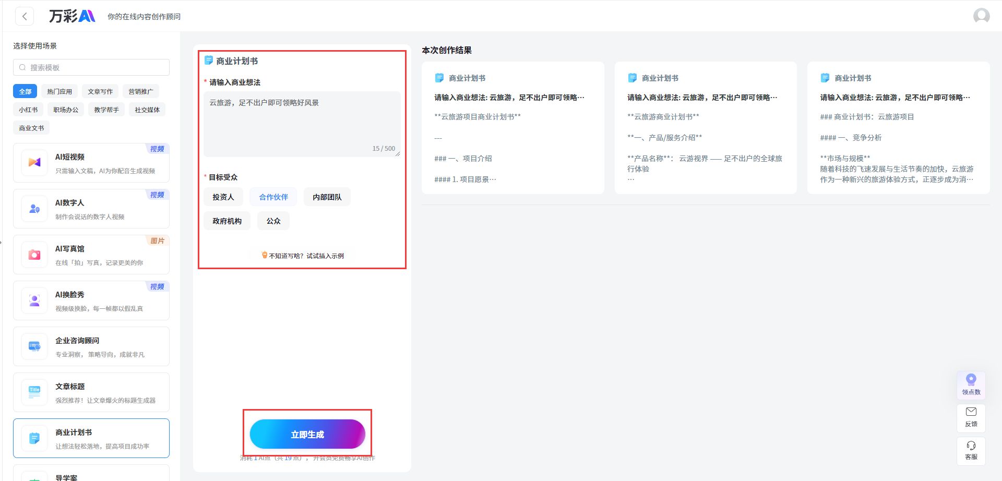Click the third result card's document icon
Screen dimensions: 1002x481
[x=825, y=78]
